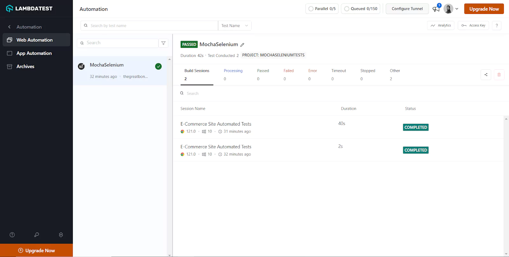Open Access Key
The width and height of the screenshot is (509, 257).
pyautogui.click(x=473, y=25)
